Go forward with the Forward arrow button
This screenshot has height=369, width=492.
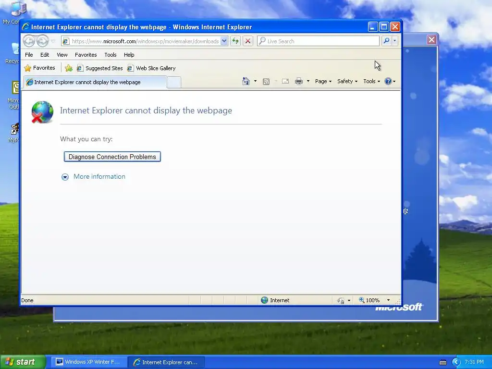(x=42, y=41)
